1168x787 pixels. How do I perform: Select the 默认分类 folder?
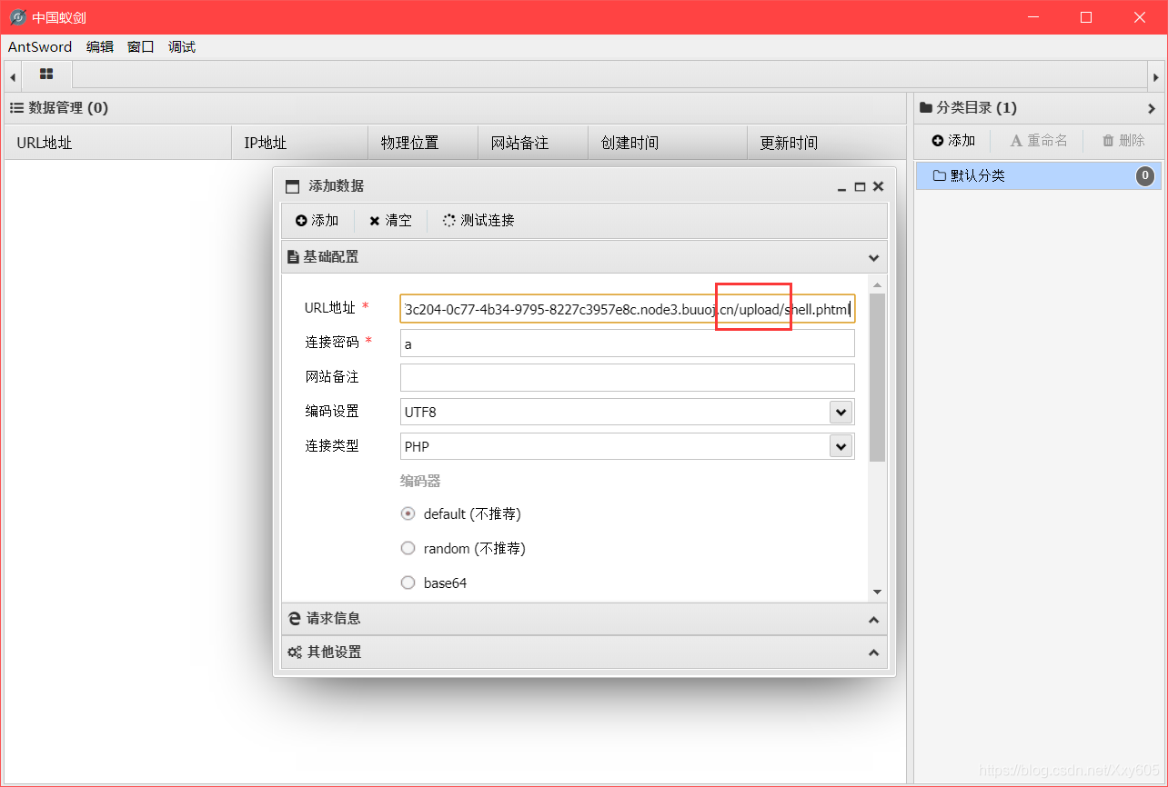point(1039,175)
